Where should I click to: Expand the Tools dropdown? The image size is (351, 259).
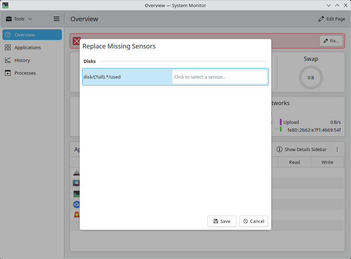[19, 19]
